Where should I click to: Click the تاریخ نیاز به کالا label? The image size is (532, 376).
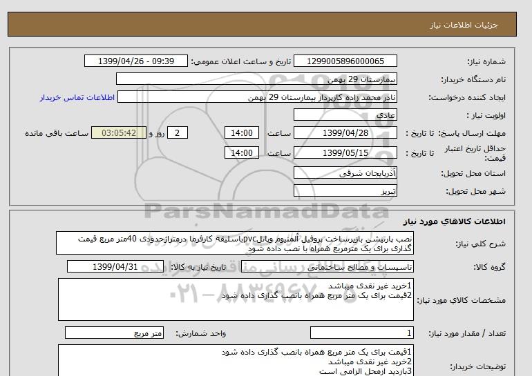(x=198, y=267)
